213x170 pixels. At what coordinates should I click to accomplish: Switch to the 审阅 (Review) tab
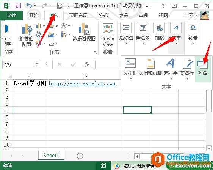coord(143,15)
